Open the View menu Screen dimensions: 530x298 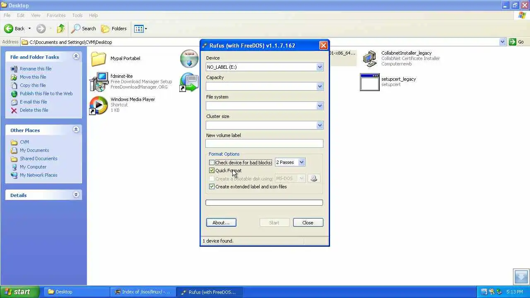[36, 15]
